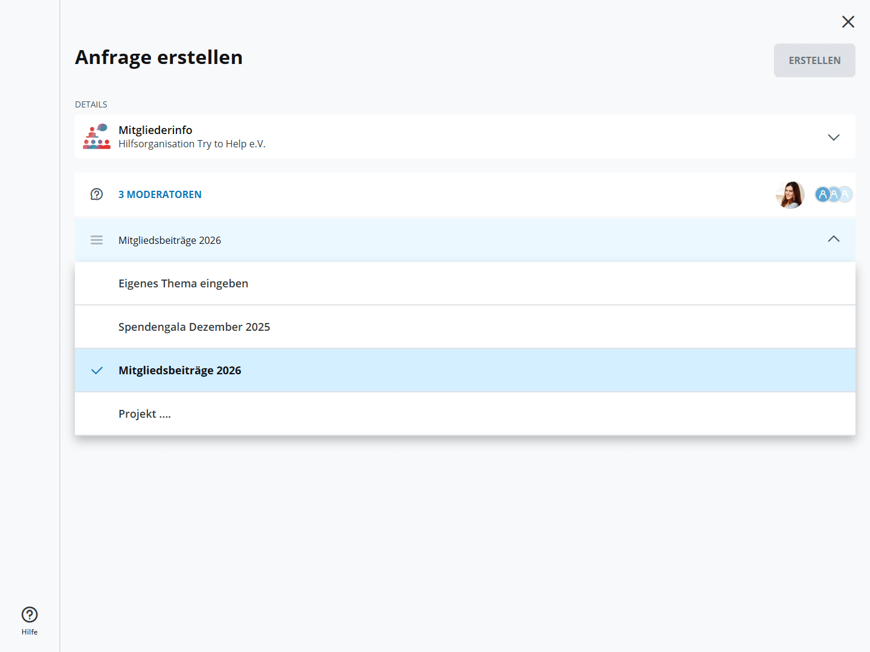Click the Hilfe question mark icon
Screen dimensions: 870x652
30,615
